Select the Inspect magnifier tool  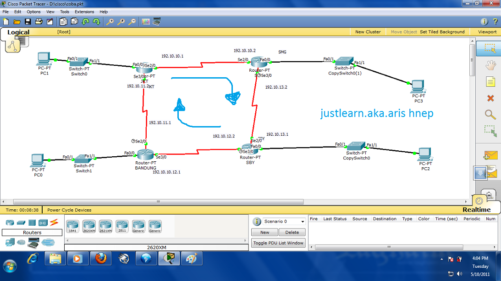[490, 115]
